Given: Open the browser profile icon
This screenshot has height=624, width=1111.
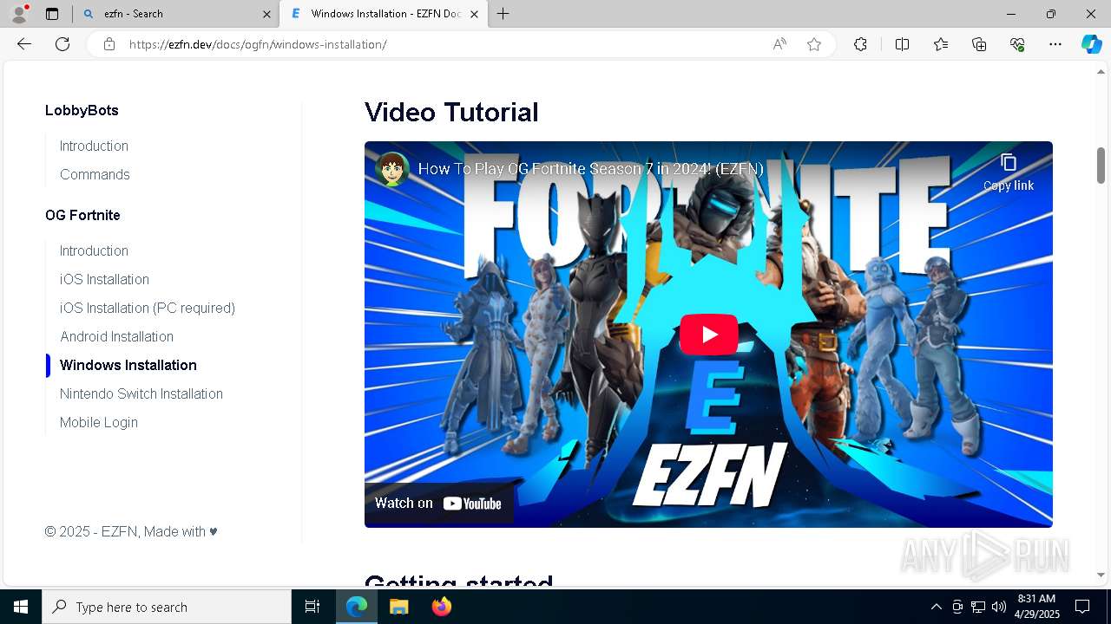Looking at the screenshot, I should pyautogui.click(x=18, y=14).
